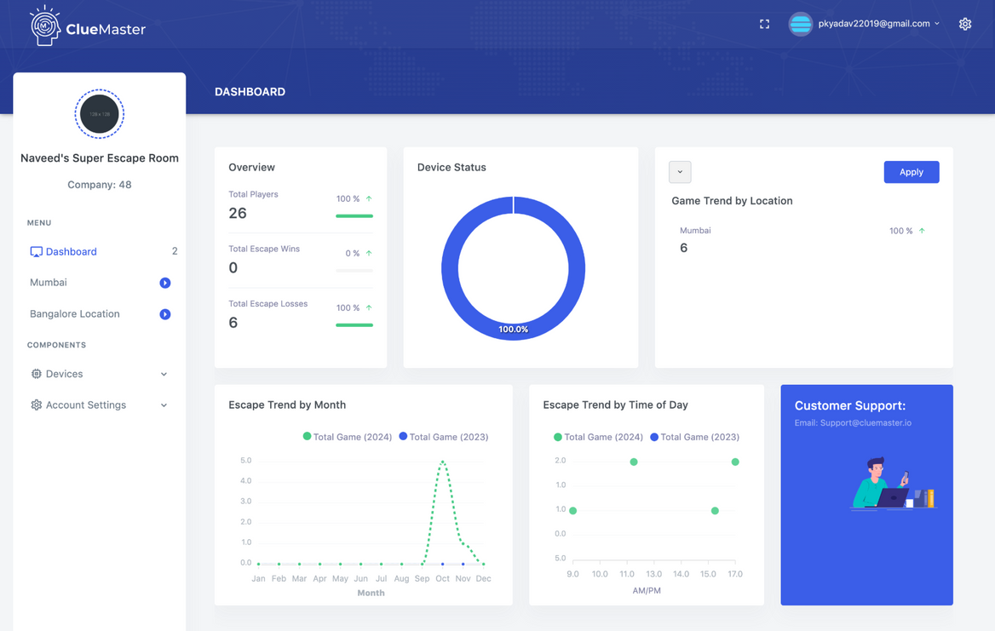
Task: Click the Total Players green progress bar
Action: coord(354,216)
